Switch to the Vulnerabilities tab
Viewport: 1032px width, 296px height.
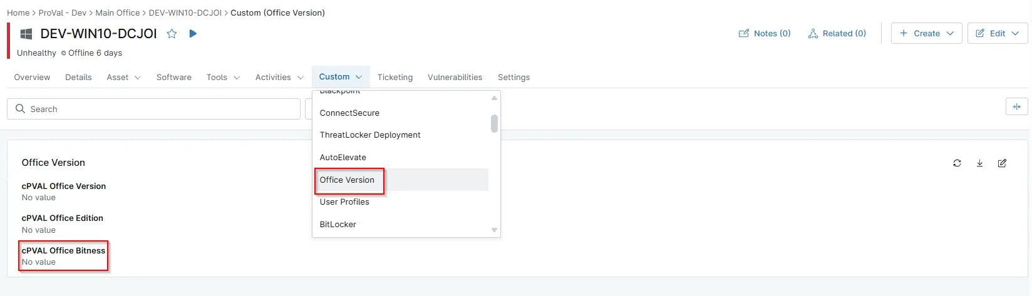pyautogui.click(x=455, y=78)
